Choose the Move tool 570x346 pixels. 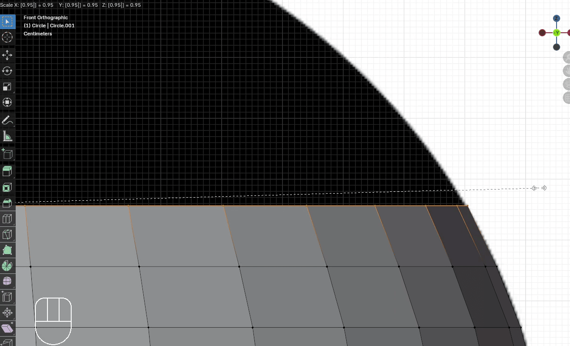pyautogui.click(x=7, y=55)
